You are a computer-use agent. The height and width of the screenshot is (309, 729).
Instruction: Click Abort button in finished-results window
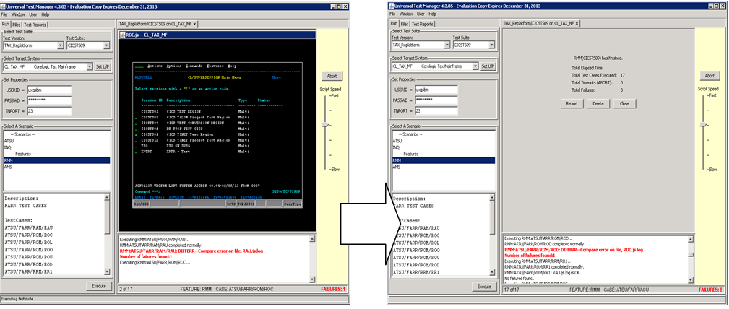click(710, 76)
